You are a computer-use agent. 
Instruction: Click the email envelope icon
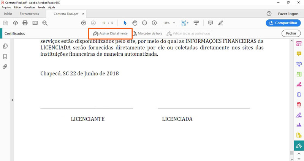coord(35,23)
